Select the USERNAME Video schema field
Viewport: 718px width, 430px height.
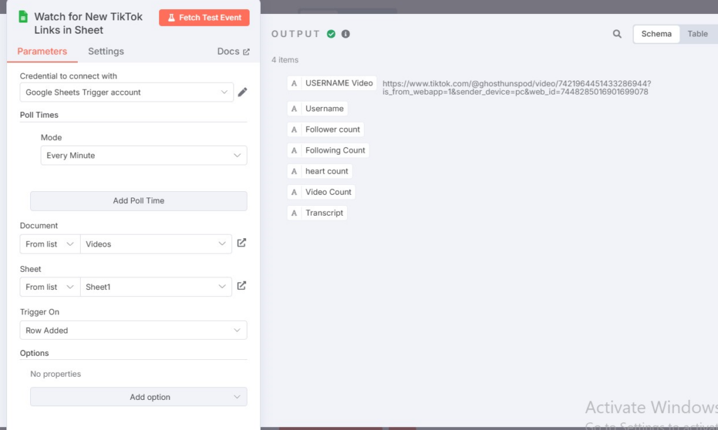pos(332,83)
